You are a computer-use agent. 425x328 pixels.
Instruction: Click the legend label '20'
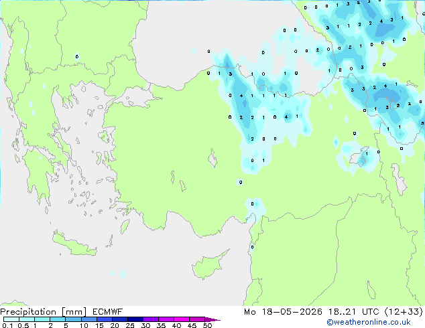[115, 325]
